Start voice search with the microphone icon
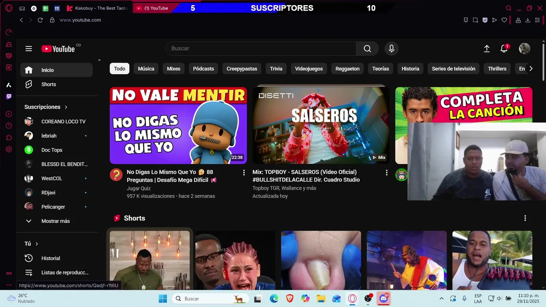 click(392, 49)
